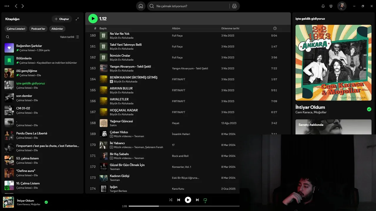The image size is (376, 211).
Task: Open the Sanatçı hakkında artist card
Action: coord(333,127)
